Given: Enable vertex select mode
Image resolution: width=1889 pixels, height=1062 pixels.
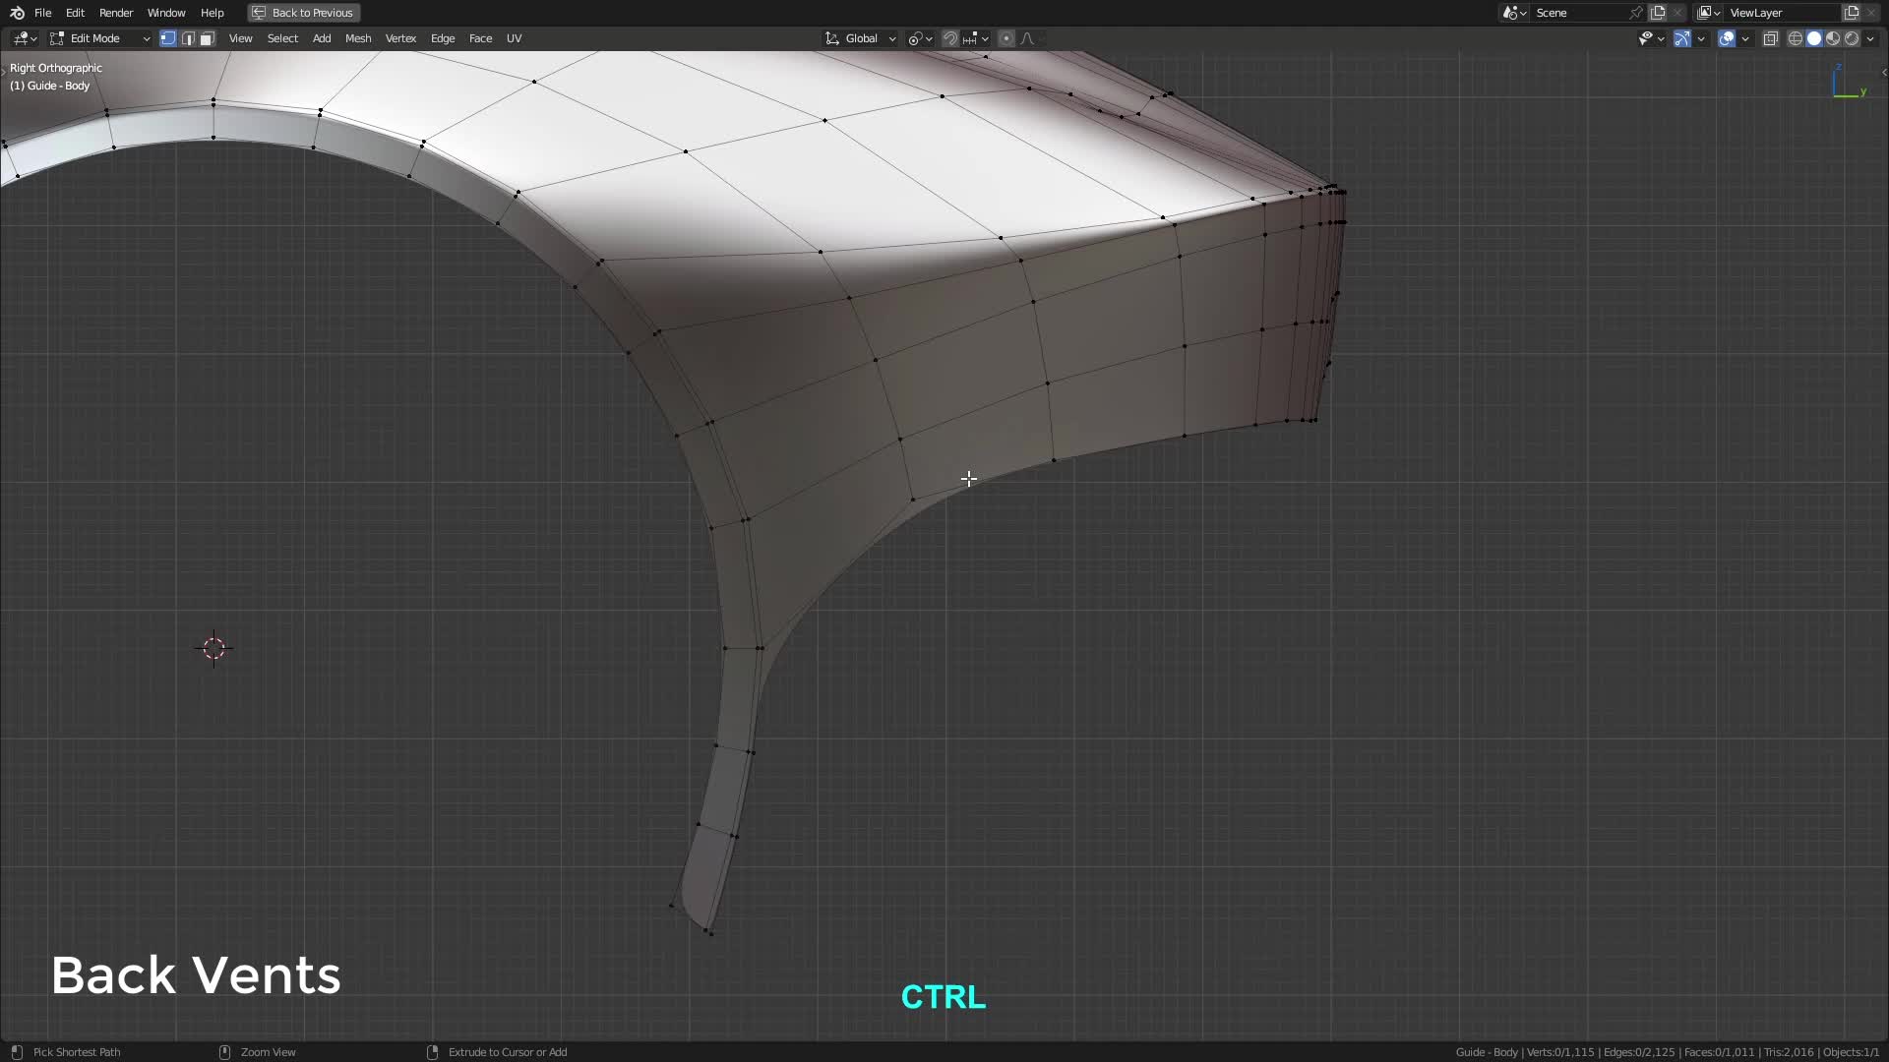Looking at the screenshot, I should pos(168,38).
